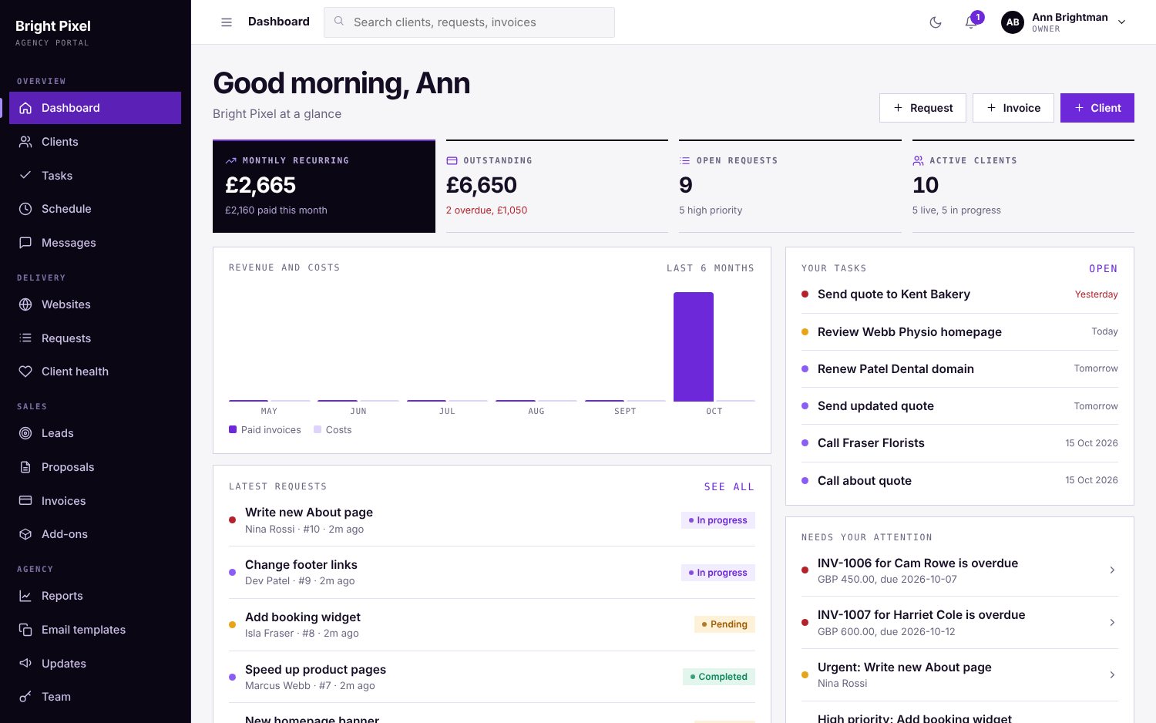Toggle Paid invoices legend swatch
The width and height of the screenshot is (1156, 723).
[233, 429]
